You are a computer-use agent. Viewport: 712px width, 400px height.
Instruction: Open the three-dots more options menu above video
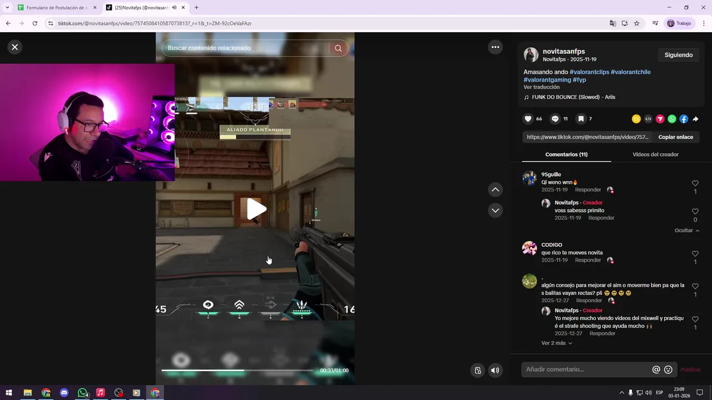tap(495, 47)
